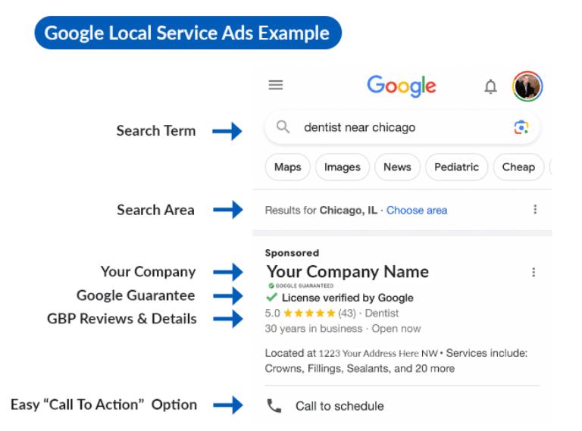
Task: Switch to the Maps filter
Action: pyautogui.click(x=288, y=167)
